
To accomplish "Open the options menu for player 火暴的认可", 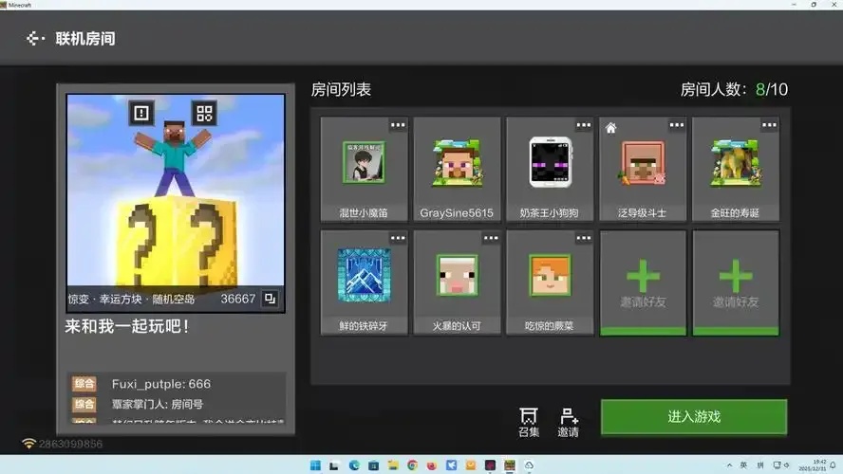I will tap(491, 238).
